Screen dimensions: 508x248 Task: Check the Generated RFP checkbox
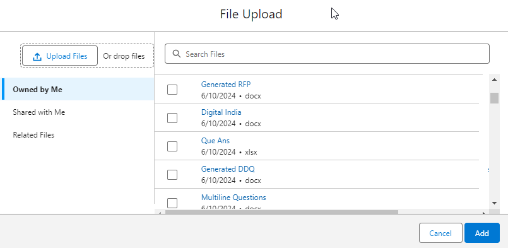(172, 90)
